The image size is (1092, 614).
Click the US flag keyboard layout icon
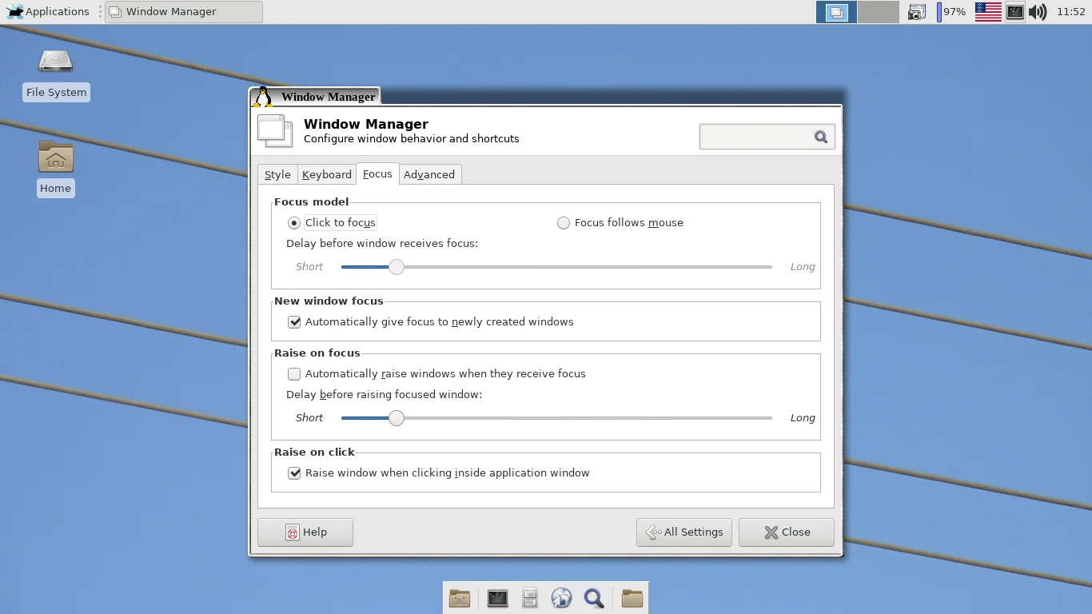pyautogui.click(x=988, y=12)
